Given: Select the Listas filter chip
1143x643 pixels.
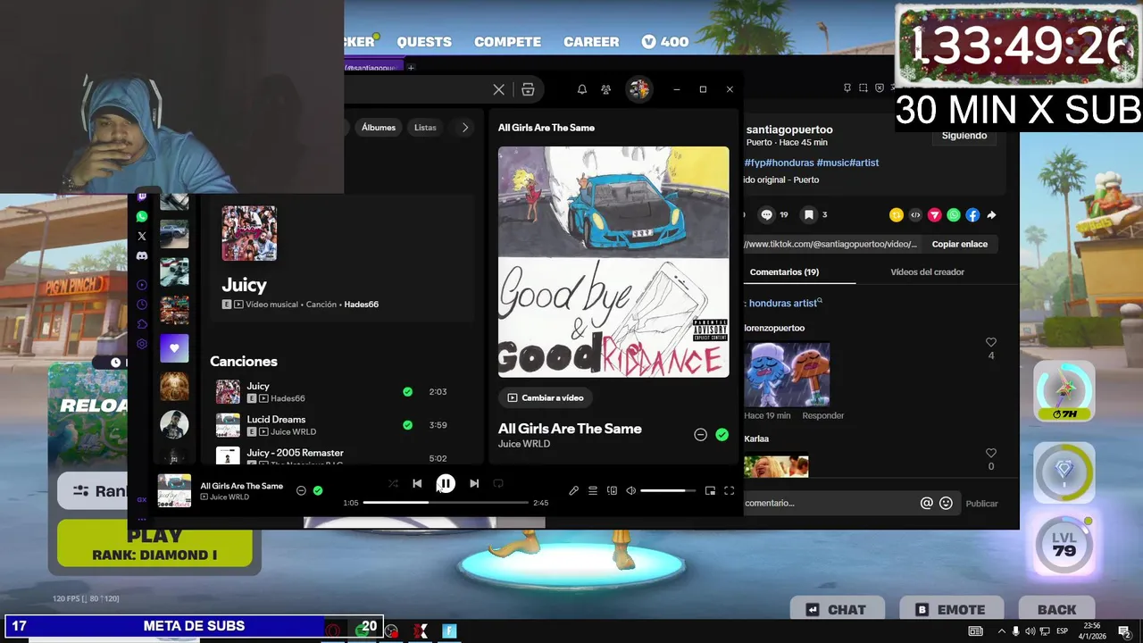Looking at the screenshot, I should (x=425, y=128).
